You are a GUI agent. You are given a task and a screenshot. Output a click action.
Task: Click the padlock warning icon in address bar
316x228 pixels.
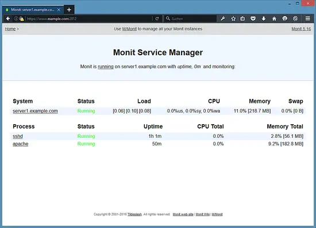point(22,19)
